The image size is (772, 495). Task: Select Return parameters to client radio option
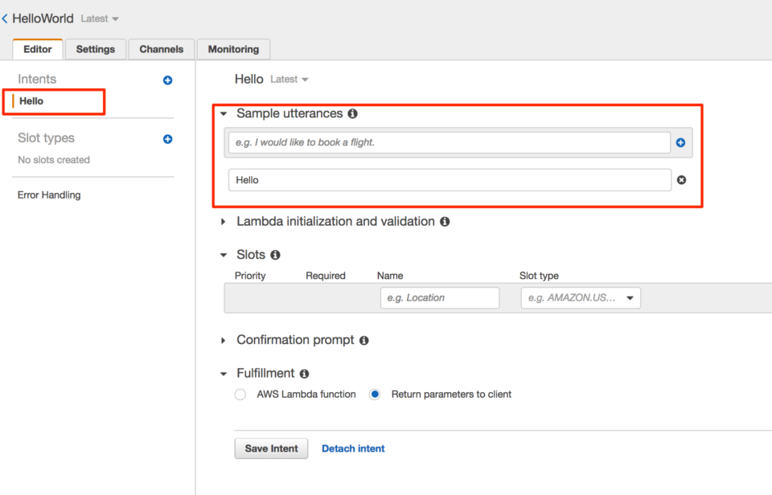375,395
